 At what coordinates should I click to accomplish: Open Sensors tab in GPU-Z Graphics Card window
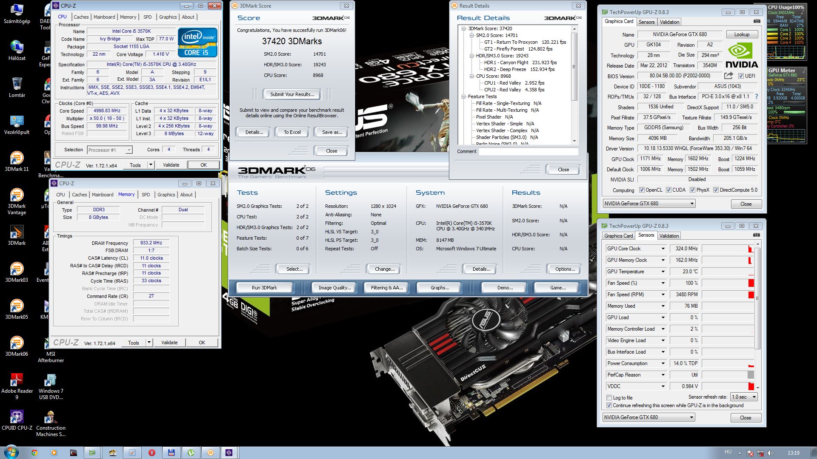tap(646, 22)
